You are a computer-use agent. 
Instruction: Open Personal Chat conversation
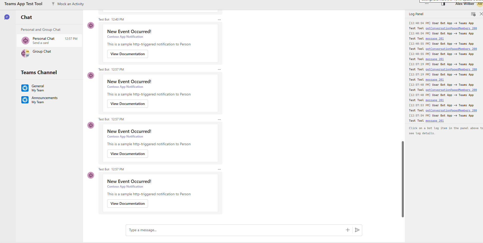tap(49, 41)
